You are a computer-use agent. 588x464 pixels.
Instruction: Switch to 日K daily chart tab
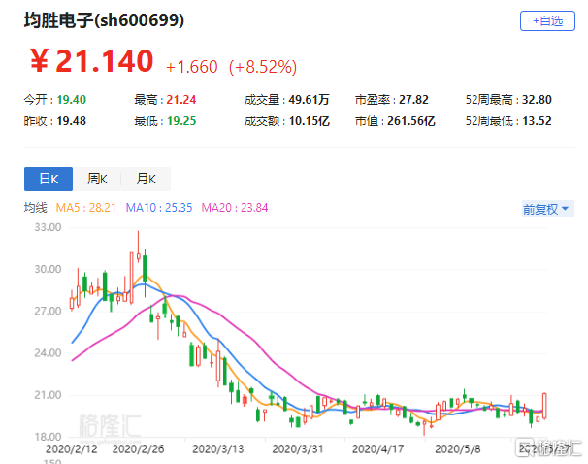(x=49, y=179)
